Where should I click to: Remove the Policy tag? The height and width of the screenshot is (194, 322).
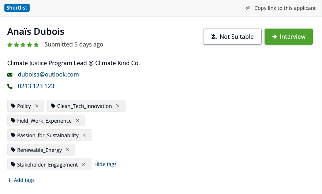[x=37, y=106]
